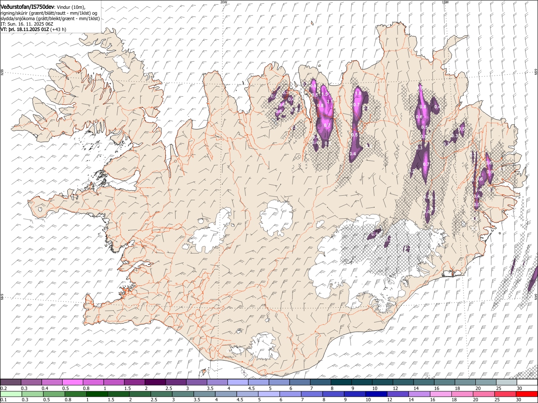Pick light blue upper swatch between 4 and 4.5
The width and height of the screenshot is (538, 403).
pyautogui.click(x=237, y=382)
